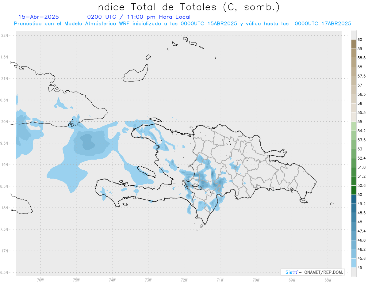
Task: Click legend value "47.4"
Action: tap(362, 231)
